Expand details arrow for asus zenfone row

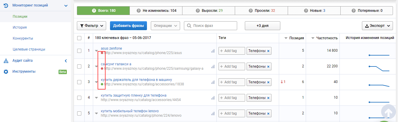(x=96, y=51)
